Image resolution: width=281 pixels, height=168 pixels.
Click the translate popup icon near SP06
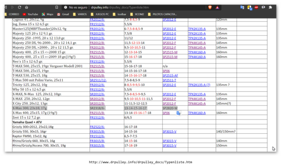point(179,113)
